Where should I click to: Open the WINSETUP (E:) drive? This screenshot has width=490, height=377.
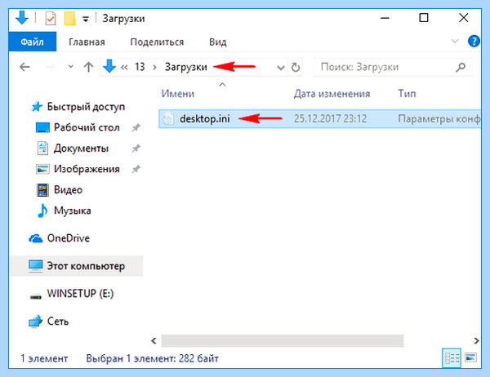point(80,294)
